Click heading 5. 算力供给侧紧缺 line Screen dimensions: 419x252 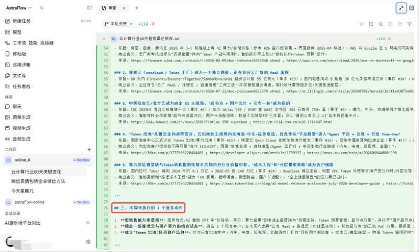tap(224, 165)
